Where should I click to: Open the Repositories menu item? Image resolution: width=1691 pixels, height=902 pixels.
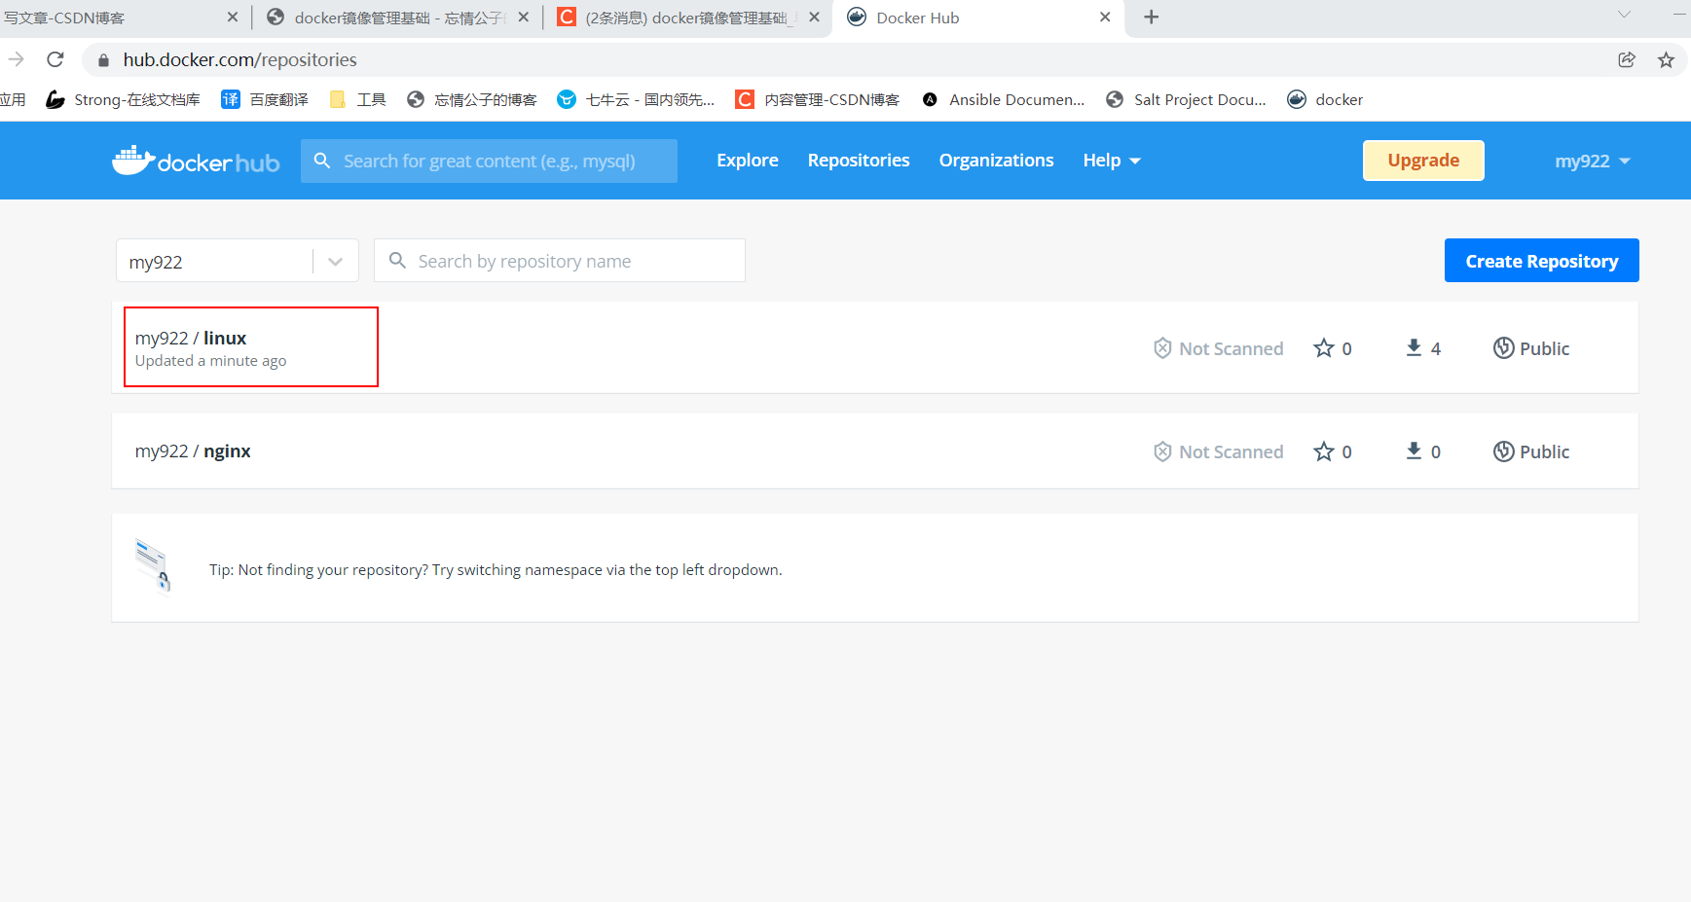click(x=859, y=161)
